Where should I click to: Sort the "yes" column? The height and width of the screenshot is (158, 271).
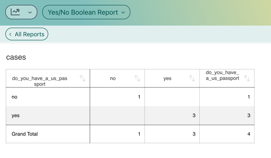pyautogui.click(x=192, y=78)
